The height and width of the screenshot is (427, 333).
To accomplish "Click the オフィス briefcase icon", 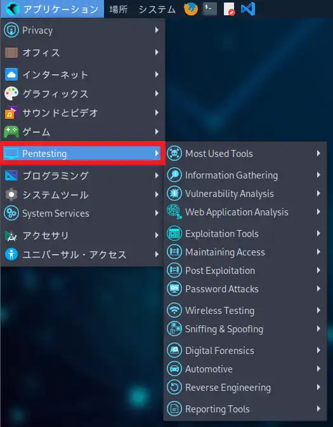I will pos(11,53).
